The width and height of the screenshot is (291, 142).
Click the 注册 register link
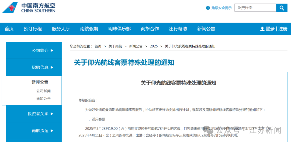click(x=283, y=29)
